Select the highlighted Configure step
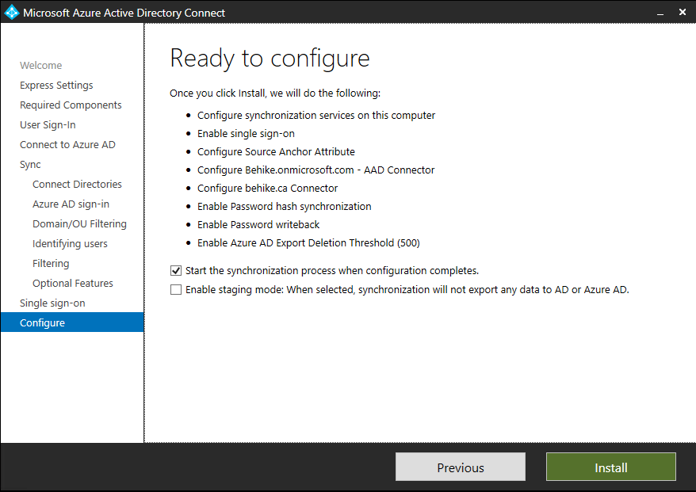The image size is (696, 492). click(x=42, y=323)
